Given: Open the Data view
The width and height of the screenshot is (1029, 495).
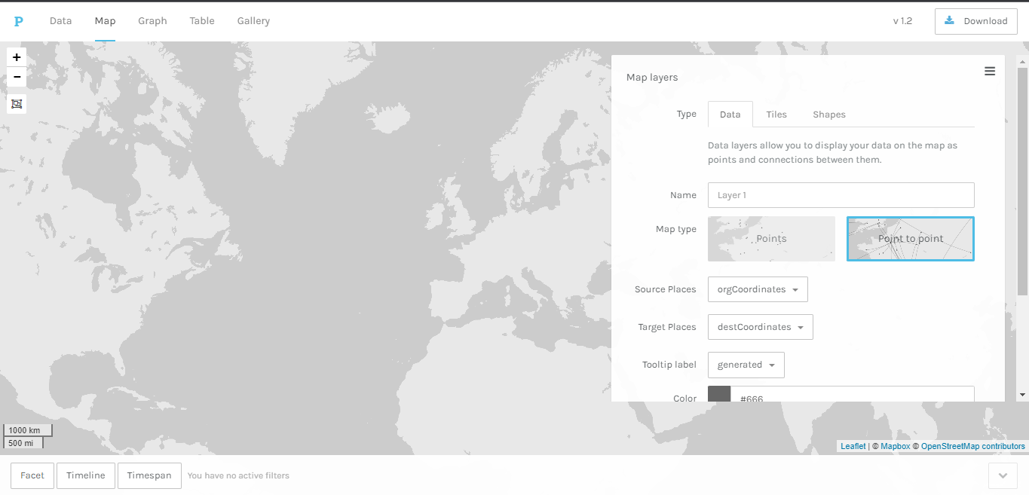Looking at the screenshot, I should pyautogui.click(x=60, y=20).
